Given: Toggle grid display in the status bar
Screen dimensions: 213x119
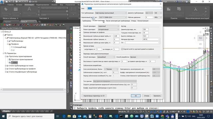Looking at the screenshot, I should pos(128,111).
